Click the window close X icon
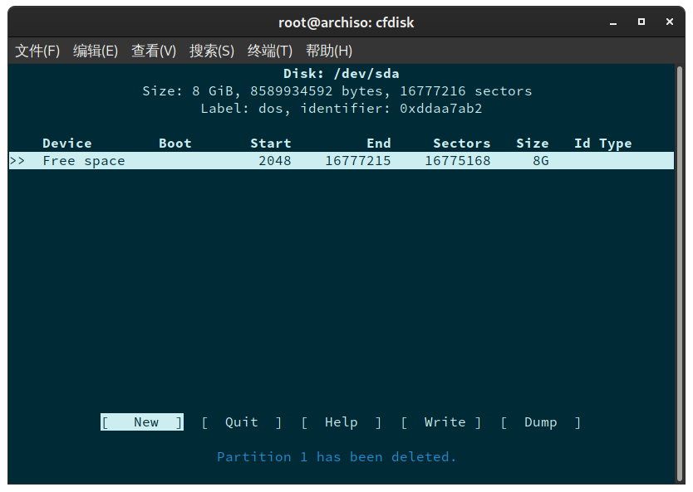693x492 pixels. [669, 22]
